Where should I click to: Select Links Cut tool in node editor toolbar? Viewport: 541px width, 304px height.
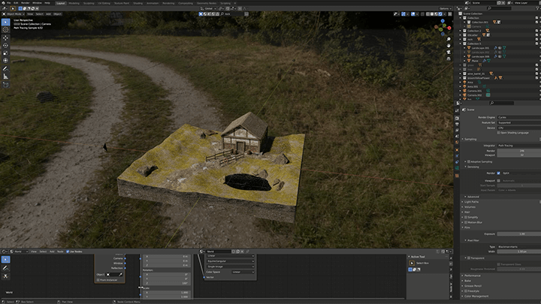tap(5, 276)
